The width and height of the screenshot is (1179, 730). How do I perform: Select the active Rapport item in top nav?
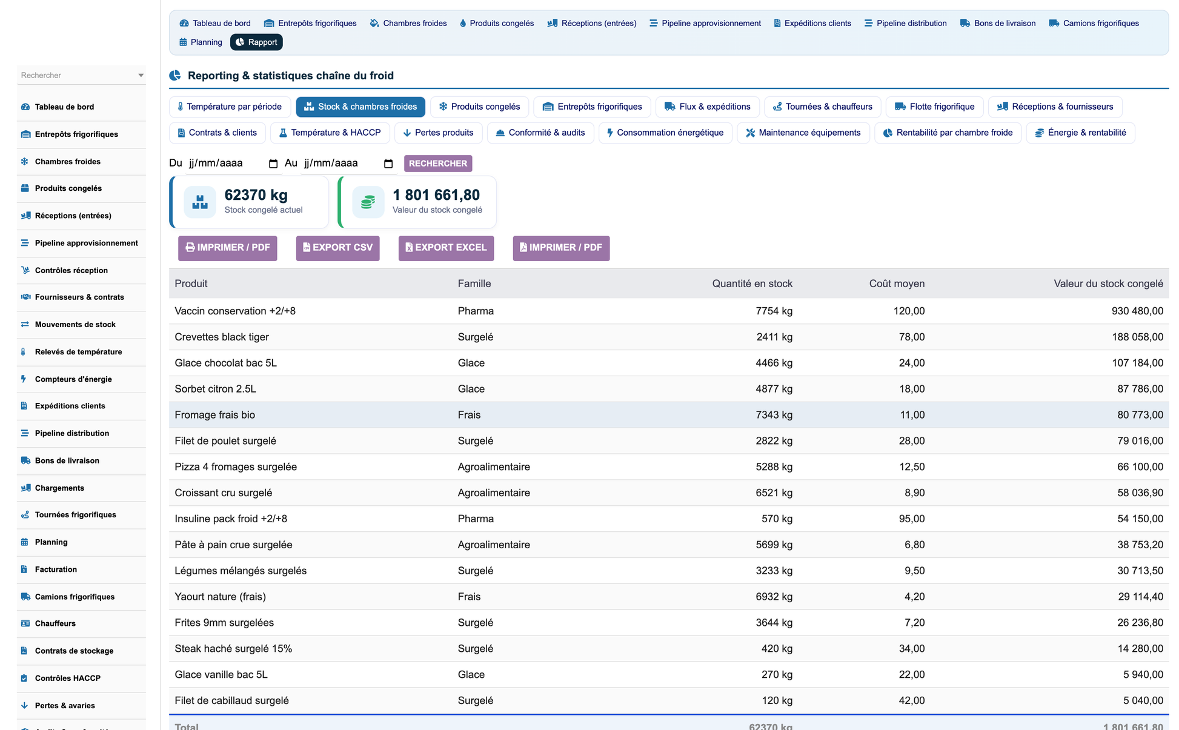[256, 42]
